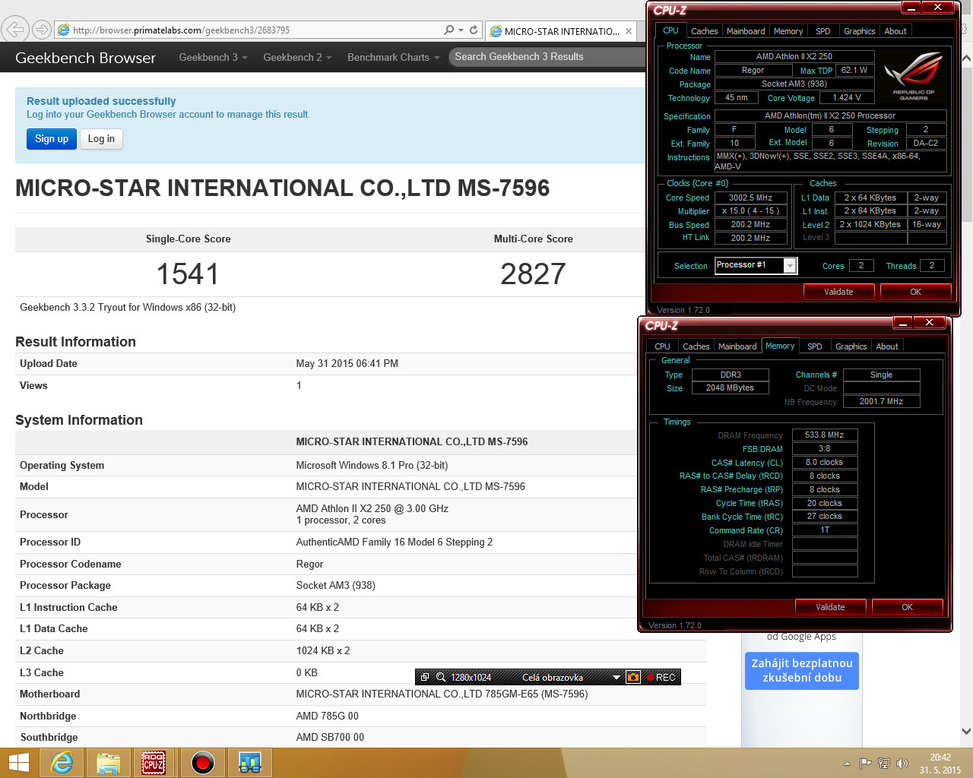
Task: Click OK in the upper CPU-Z window
Action: coord(915,292)
